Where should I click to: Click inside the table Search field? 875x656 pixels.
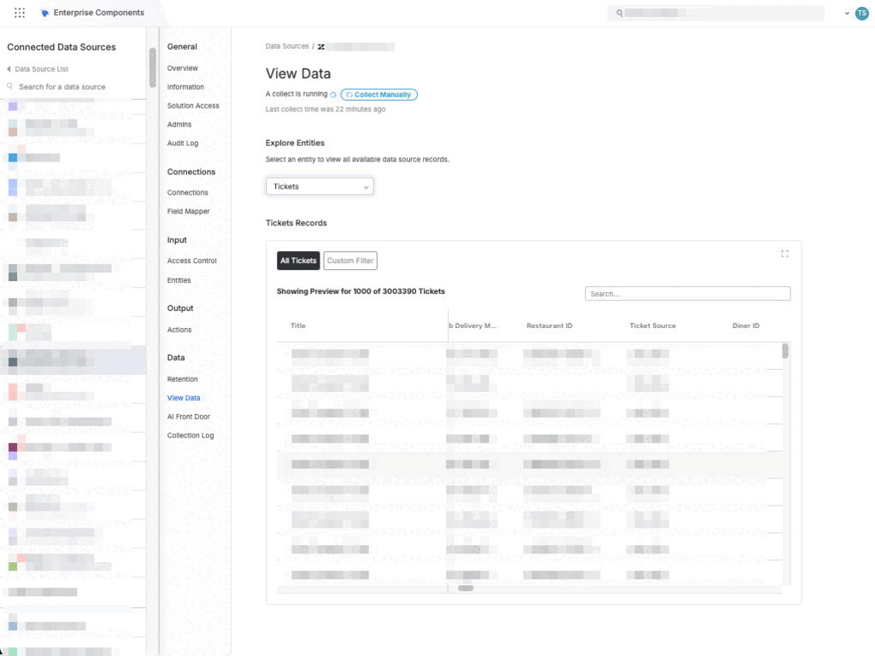(687, 293)
